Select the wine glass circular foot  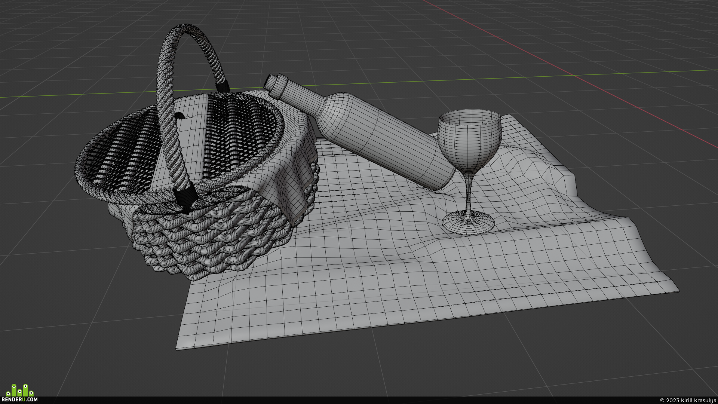tap(468, 223)
